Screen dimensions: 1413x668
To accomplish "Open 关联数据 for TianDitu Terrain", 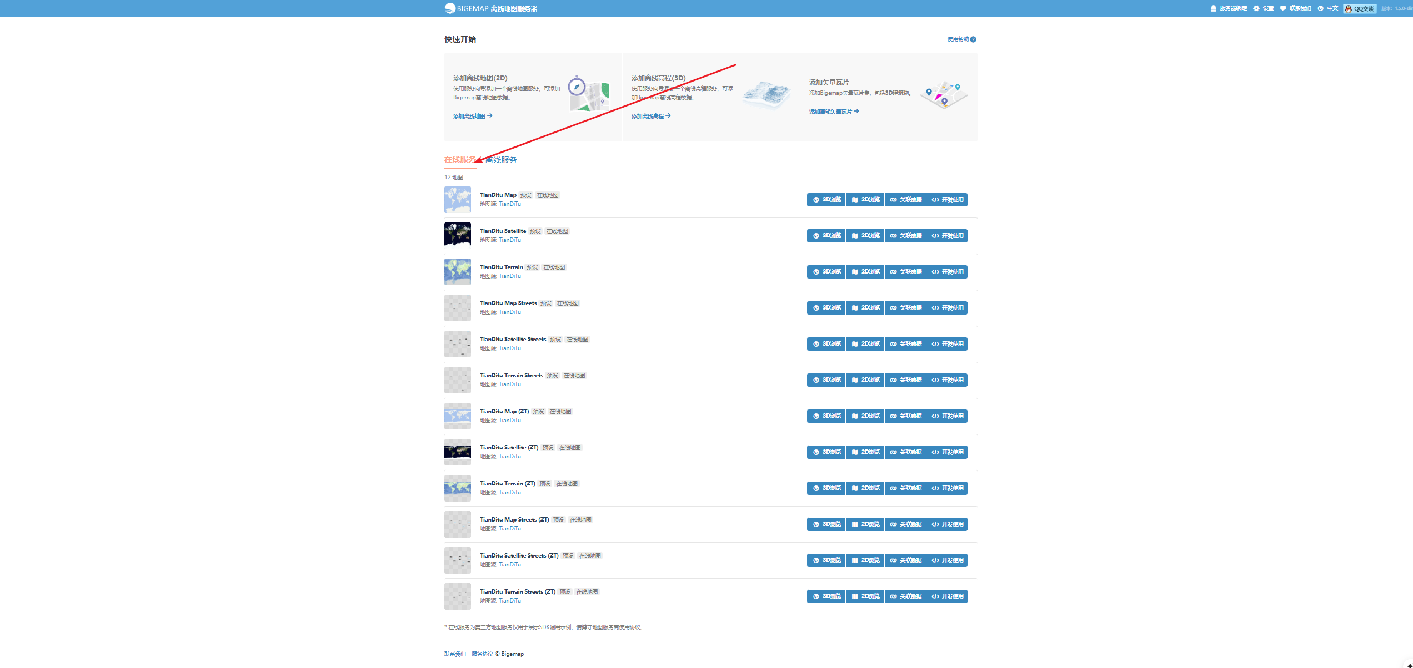I will click(x=905, y=272).
